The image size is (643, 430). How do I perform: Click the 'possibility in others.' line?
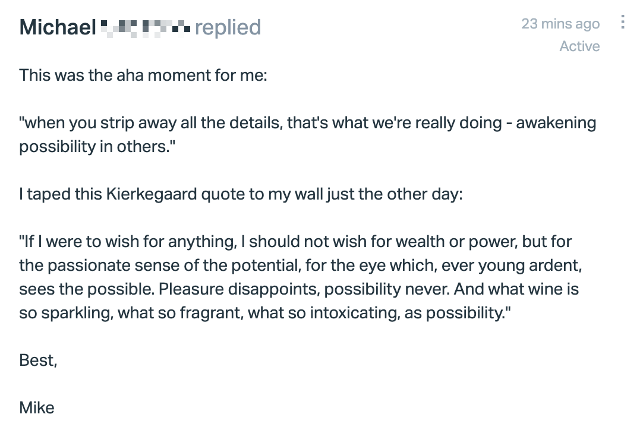tap(97, 147)
